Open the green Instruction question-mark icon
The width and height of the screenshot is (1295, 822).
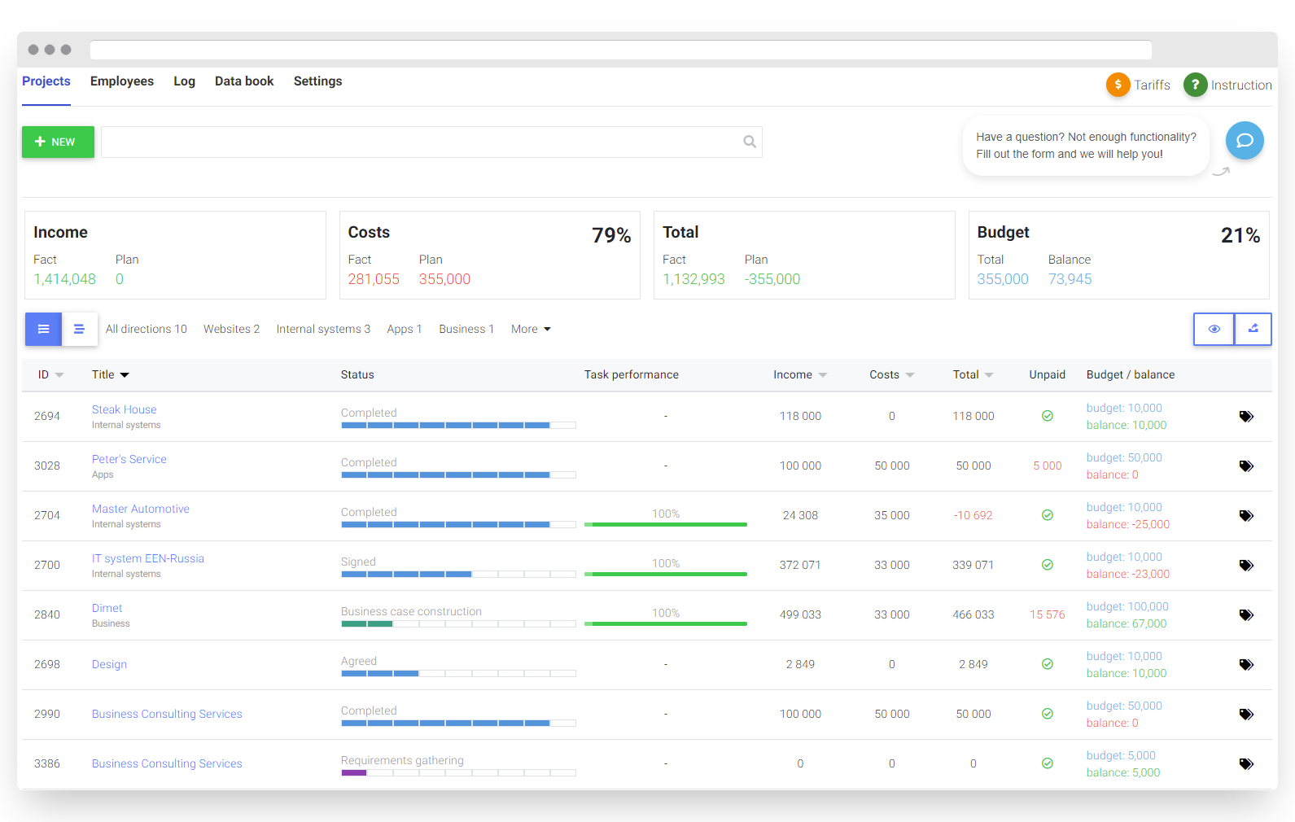tap(1195, 85)
